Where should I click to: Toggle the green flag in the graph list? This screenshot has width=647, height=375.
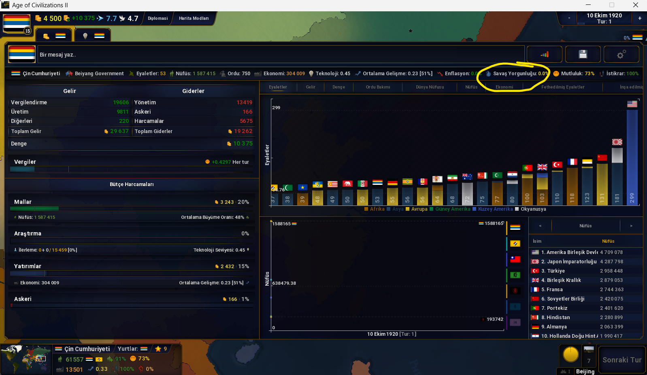pos(515,275)
